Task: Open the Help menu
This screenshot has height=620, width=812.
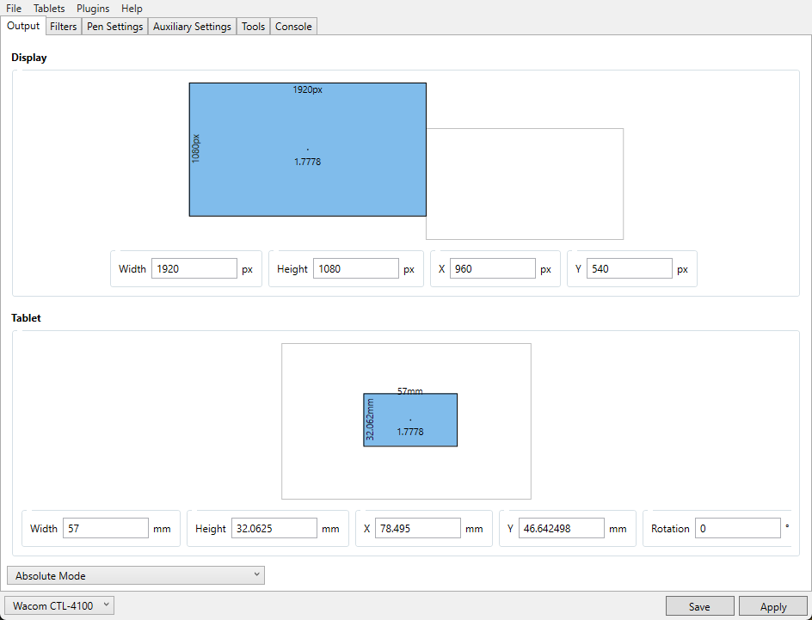Action: [x=132, y=9]
